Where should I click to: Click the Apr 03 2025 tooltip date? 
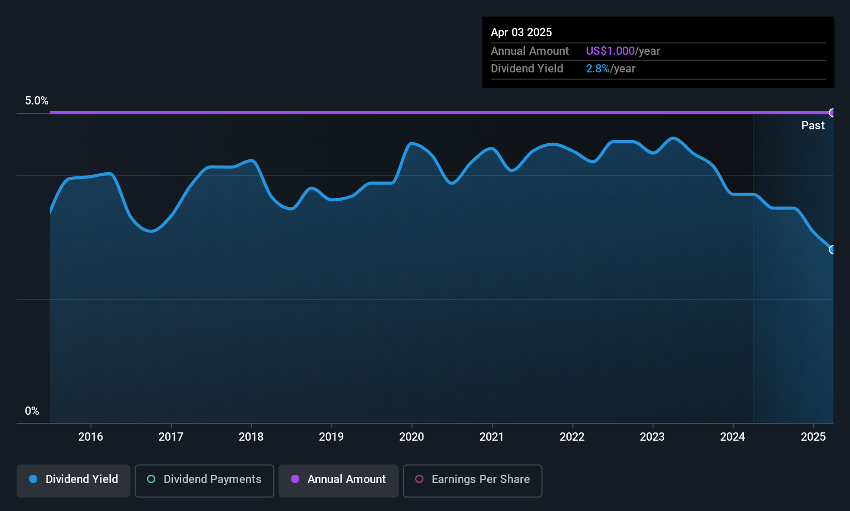tap(521, 32)
